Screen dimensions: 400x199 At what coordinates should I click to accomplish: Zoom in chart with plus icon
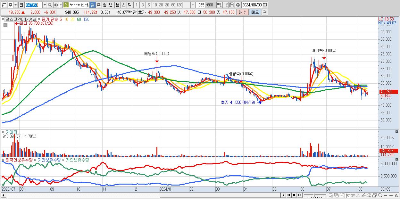[391, 195]
